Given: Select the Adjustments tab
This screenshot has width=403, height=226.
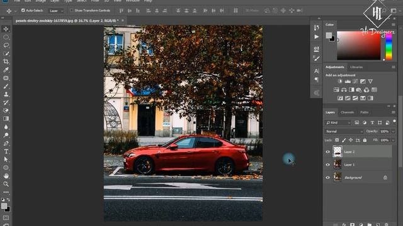Looking at the screenshot, I should point(334,67).
